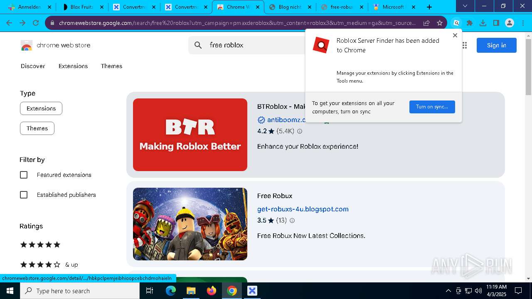Share this page from the address bar
Viewport: 532px width, 299px height.
[426, 23]
